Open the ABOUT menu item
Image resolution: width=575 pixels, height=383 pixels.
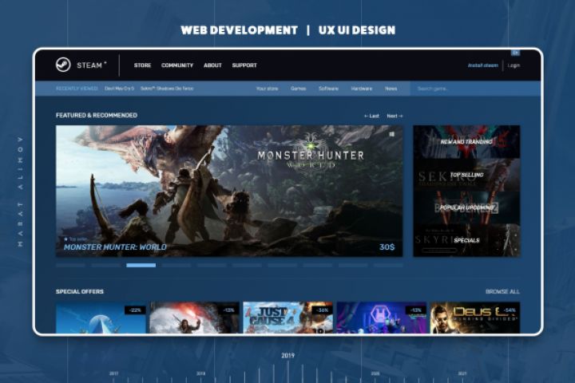click(212, 65)
